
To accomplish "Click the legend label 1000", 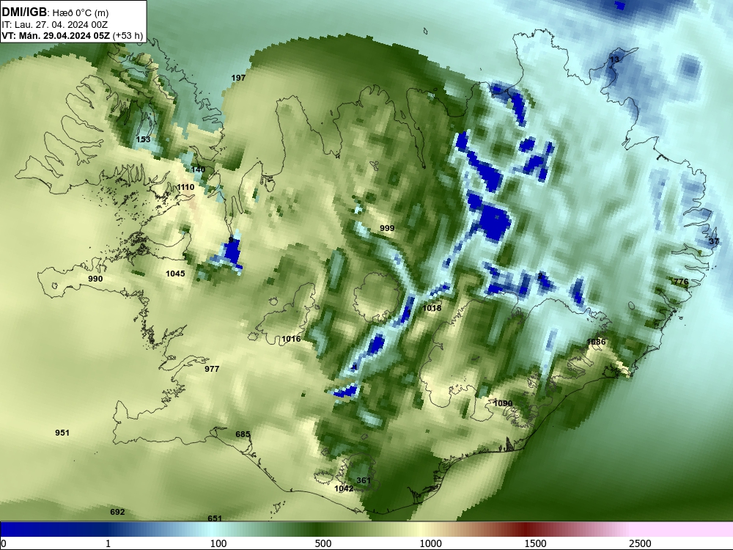I will pyautogui.click(x=430, y=543).
